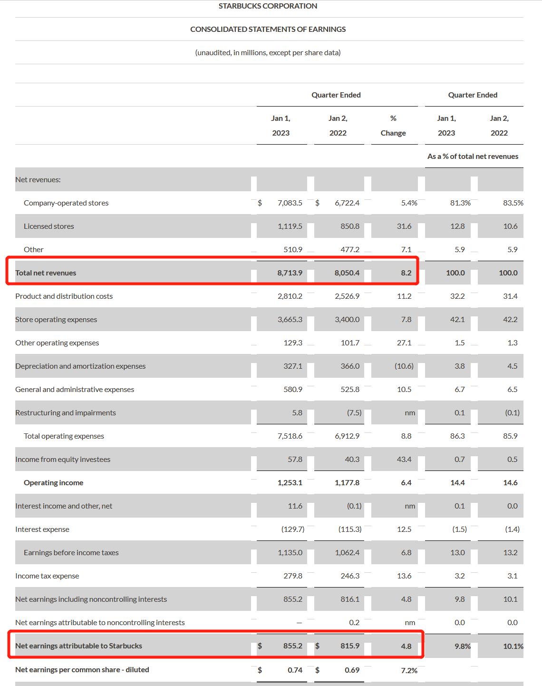
Task: Select the (115.3) cell
Action: (350, 529)
